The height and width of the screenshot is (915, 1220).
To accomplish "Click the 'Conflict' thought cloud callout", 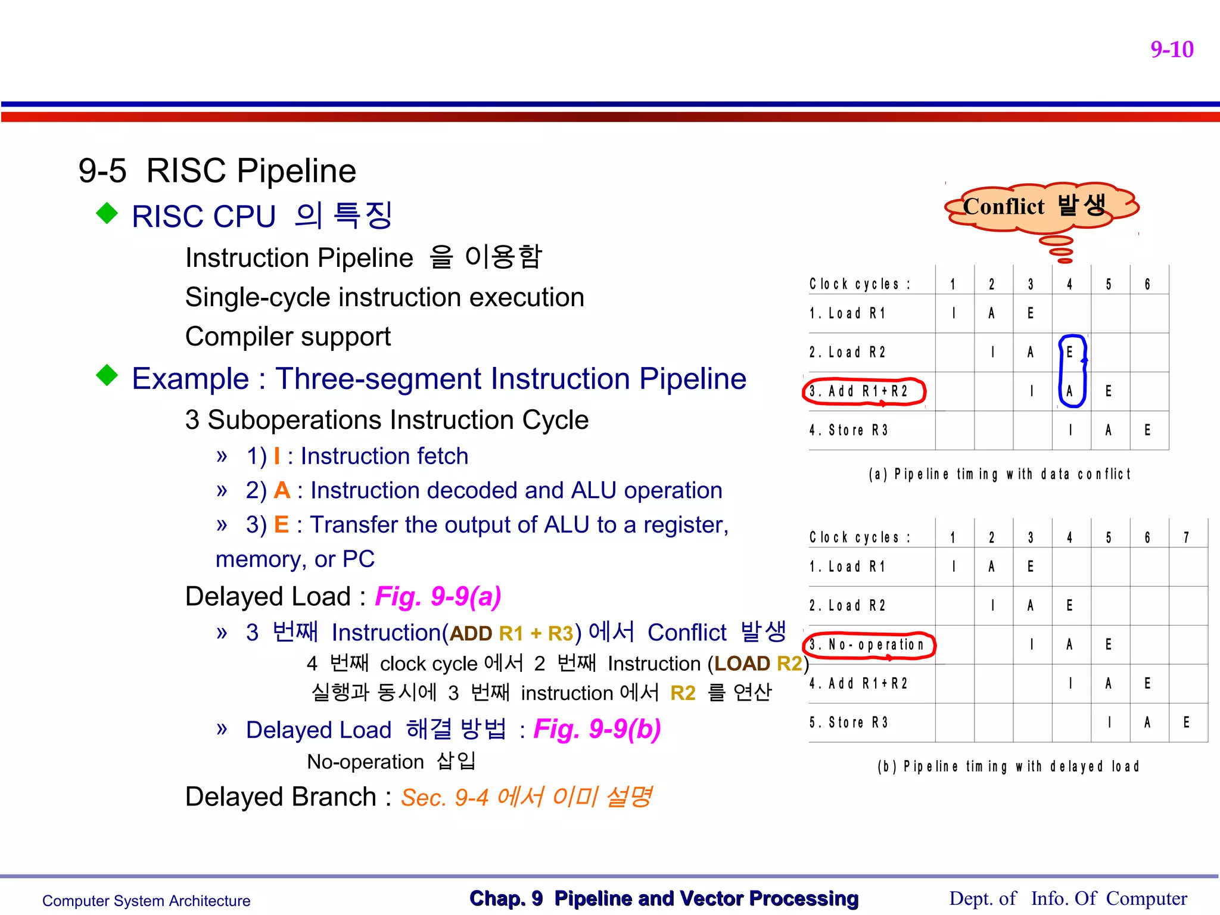I will [x=1041, y=207].
